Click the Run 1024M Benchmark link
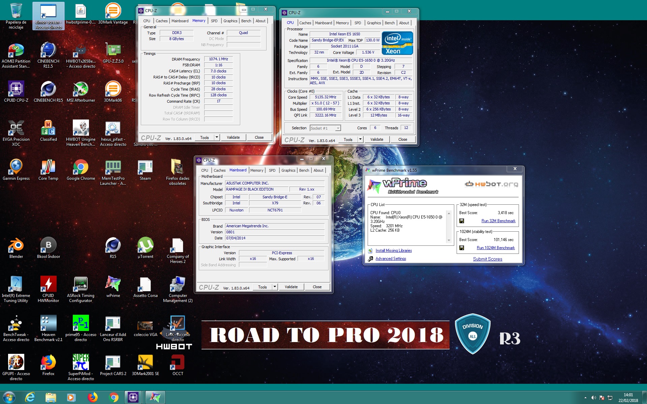 pyautogui.click(x=495, y=248)
